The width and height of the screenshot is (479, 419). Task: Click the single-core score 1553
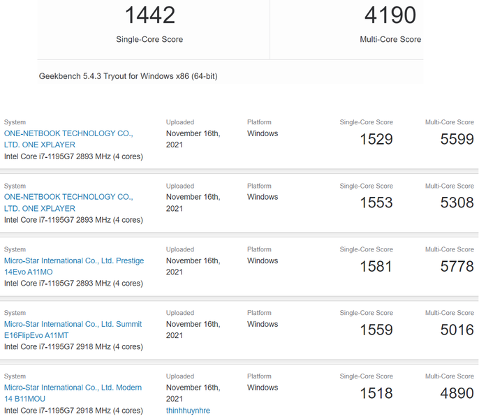point(376,203)
